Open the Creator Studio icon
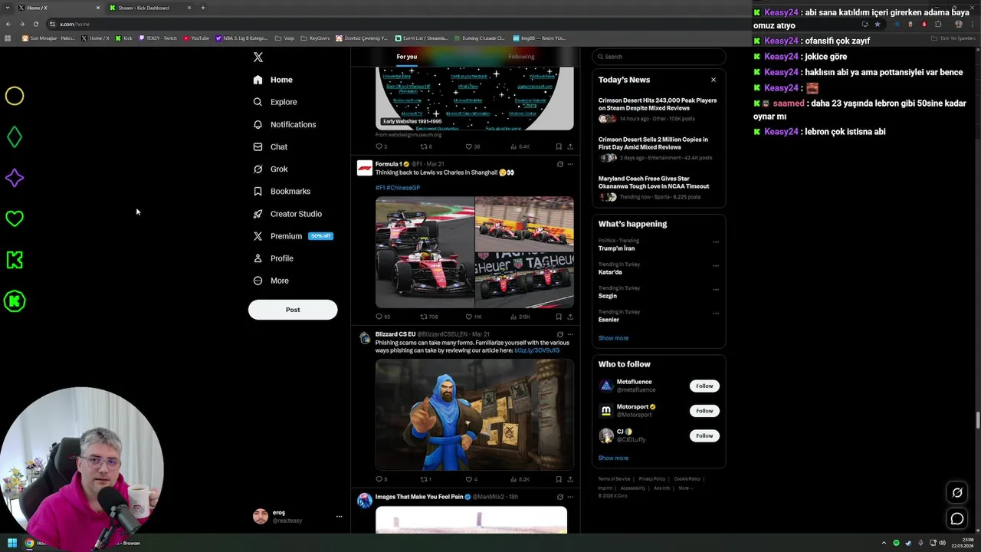Viewport: 981px width, 552px height. point(258,214)
